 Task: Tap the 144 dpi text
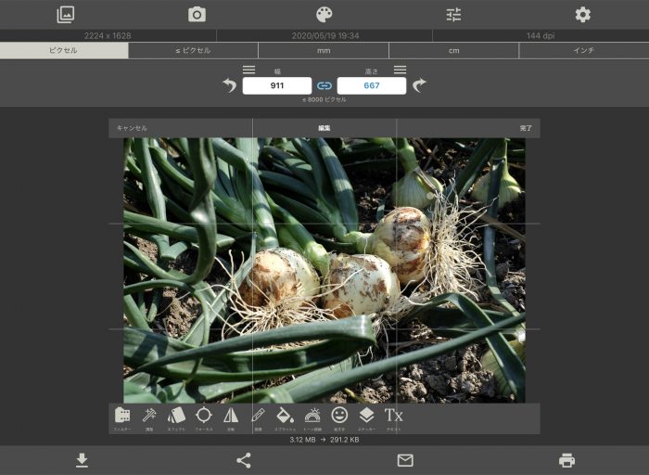541,35
